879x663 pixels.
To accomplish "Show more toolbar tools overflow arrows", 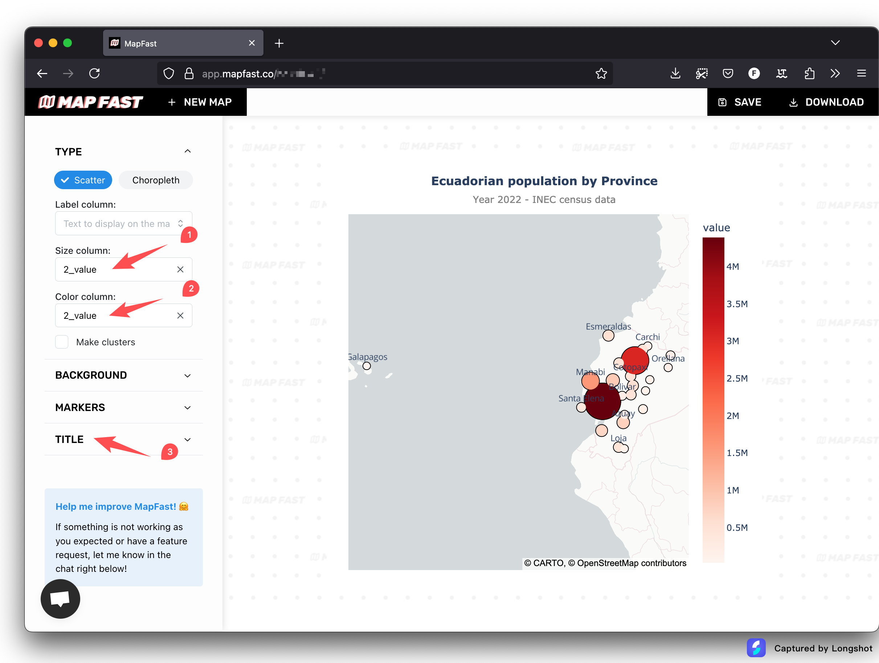I will pos(835,74).
